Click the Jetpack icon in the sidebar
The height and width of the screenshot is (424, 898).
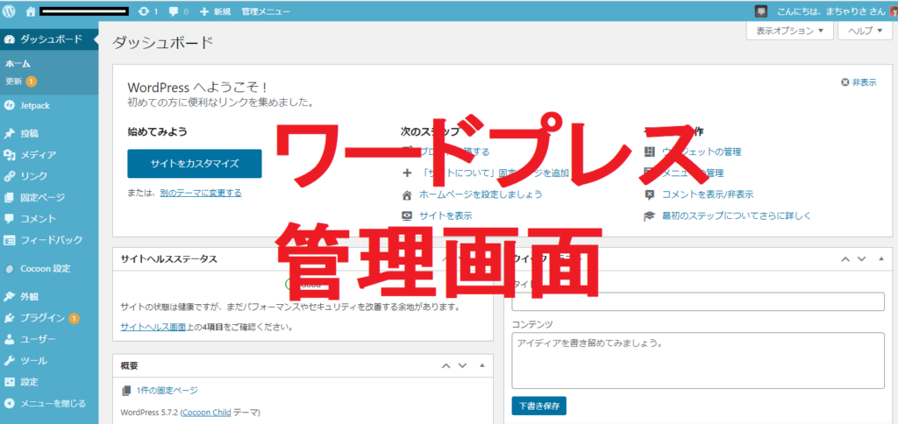(9, 106)
